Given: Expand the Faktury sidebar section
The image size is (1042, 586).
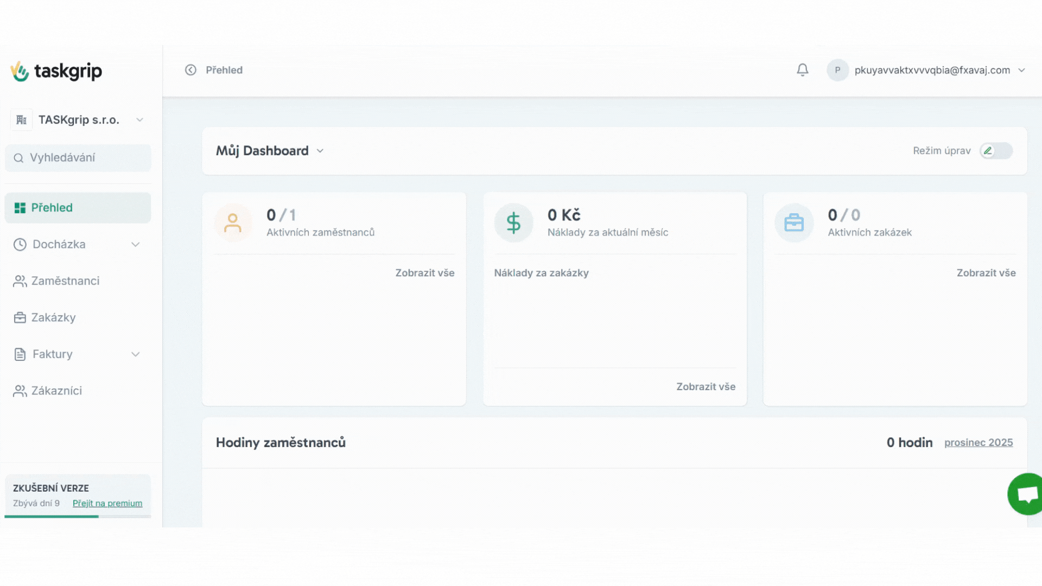Looking at the screenshot, I should pyautogui.click(x=135, y=354).
